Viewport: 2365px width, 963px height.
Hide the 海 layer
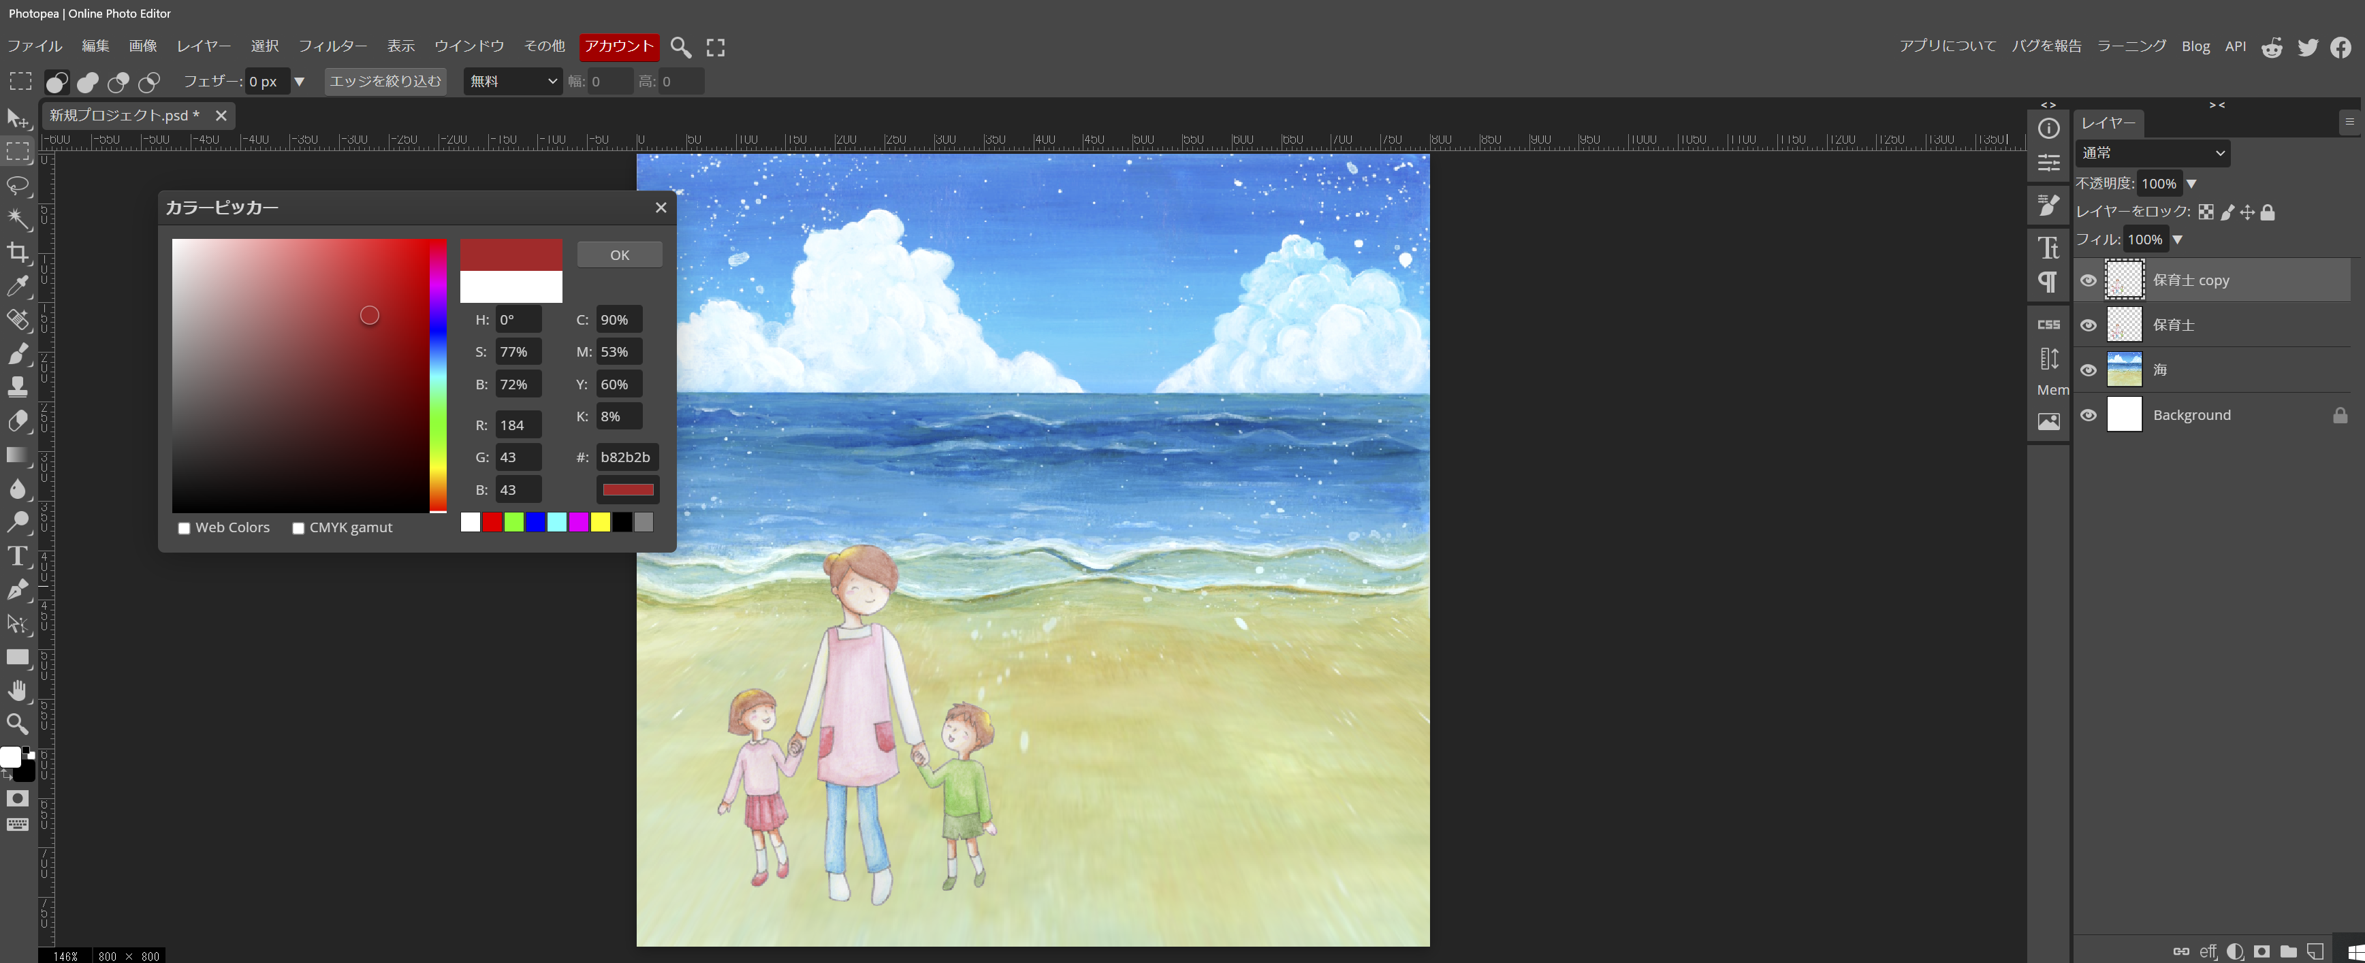pyautogui.click(x=2088, y=370)
